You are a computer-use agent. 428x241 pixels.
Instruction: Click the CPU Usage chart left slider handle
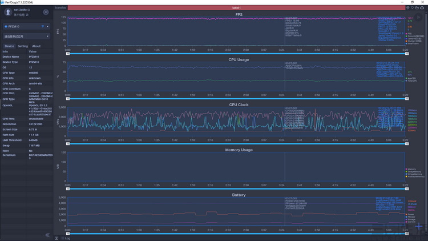coord(68,99)
